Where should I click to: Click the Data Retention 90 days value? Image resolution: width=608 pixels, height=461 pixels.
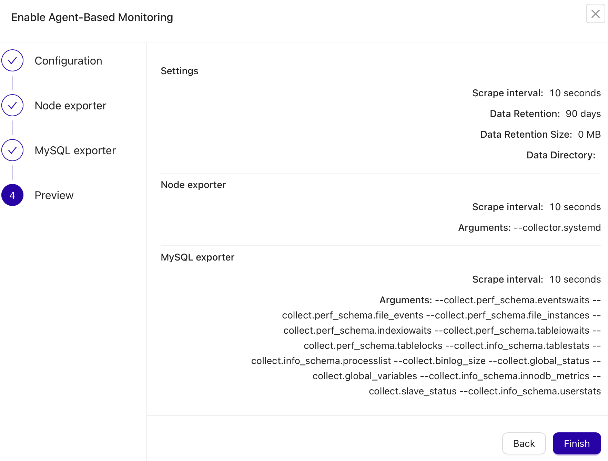point(583,114)
